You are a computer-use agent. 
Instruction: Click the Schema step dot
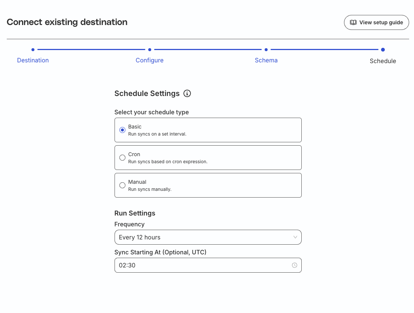(x=266, y=50)
